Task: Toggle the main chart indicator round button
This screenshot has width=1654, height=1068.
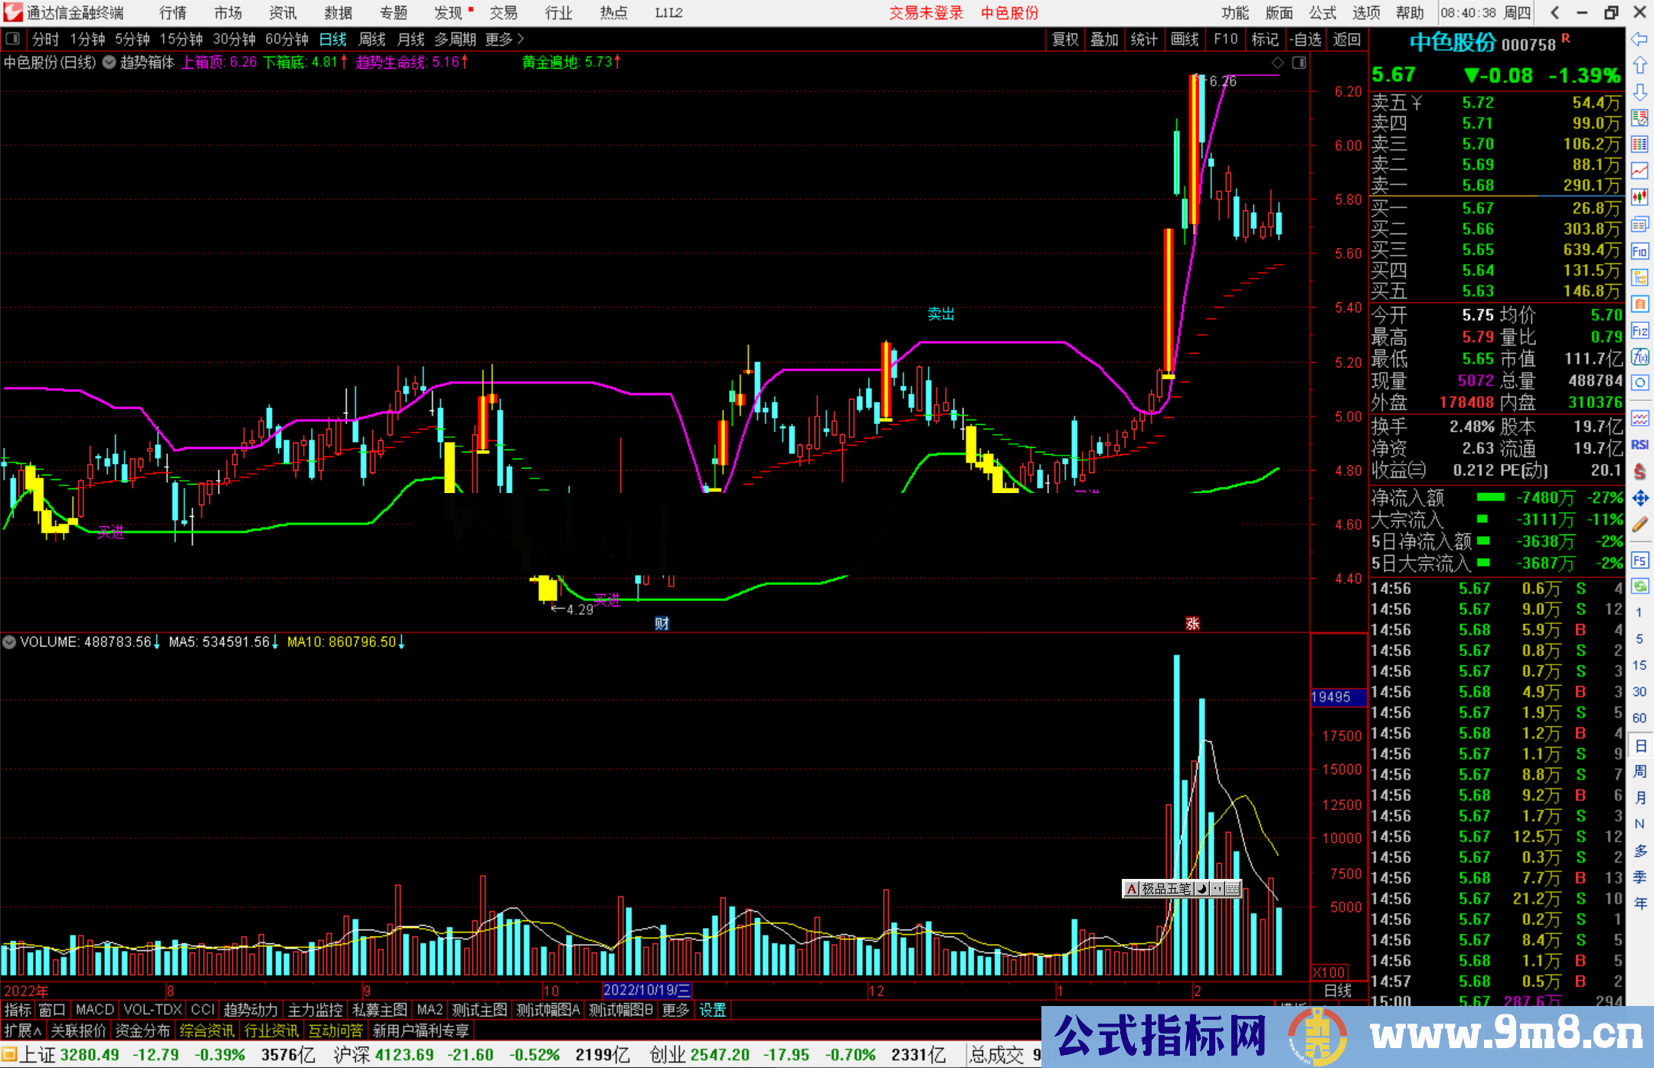Action: click(109, 63)
